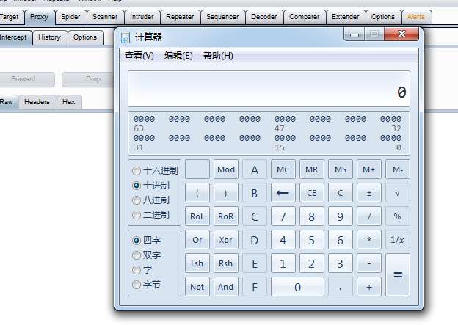Open the Intruder tab in Burp
This screenshot has width=458, height=325.
[x=142, y=17]
